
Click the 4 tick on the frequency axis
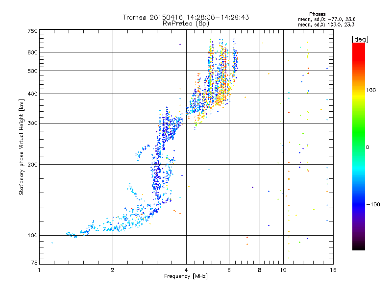tap(186, 270)
